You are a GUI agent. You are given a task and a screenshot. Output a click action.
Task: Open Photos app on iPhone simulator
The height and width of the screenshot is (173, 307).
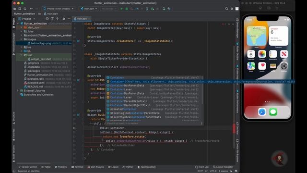pos(262,54)
